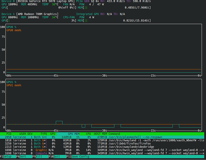Click the HOST MEM column header
Screen dimensions: 206x160
point(100,134)
